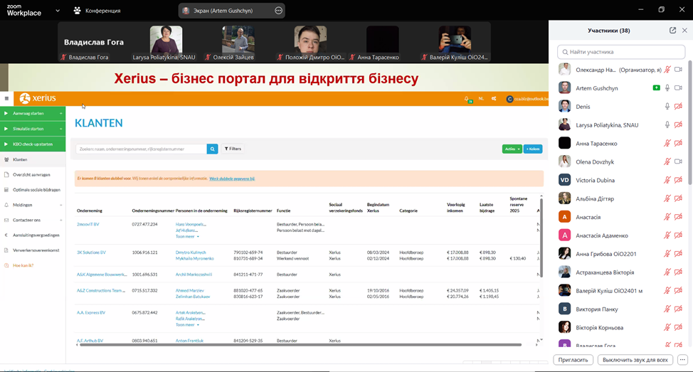
Task: Click the share/connections icon in Xerius header
Action: 494,99
